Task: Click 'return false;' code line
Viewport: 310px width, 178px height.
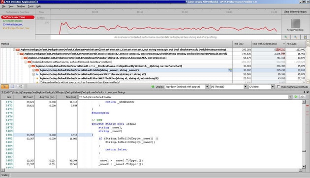Action: coord(117,149)
